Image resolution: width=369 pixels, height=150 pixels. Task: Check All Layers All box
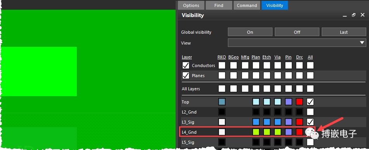click(x=310, y=89)
